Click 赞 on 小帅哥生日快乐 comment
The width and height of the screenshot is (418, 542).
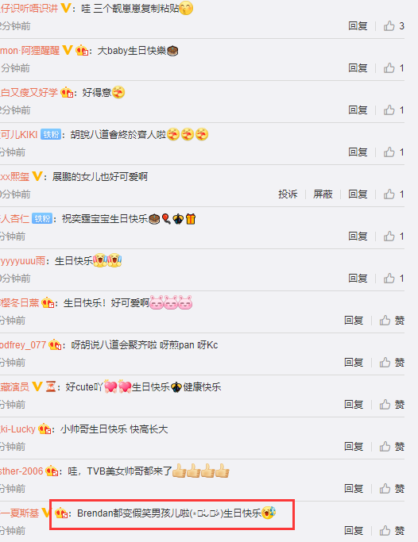point(392,447)
